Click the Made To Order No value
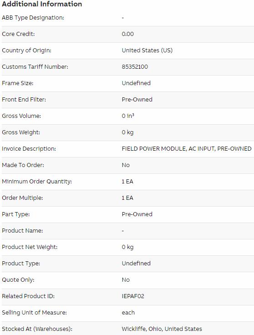254x335 pixels. 126,165
